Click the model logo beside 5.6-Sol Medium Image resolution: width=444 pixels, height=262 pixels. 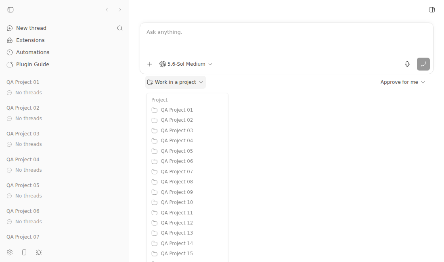tap(163, 64)
